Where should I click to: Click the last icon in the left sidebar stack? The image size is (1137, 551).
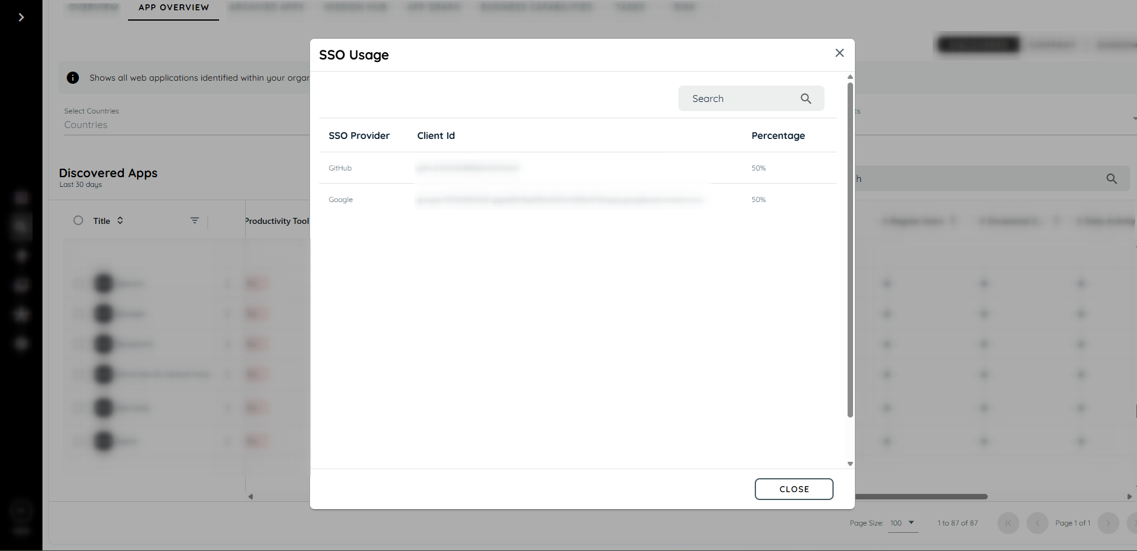tap(21, 343)
